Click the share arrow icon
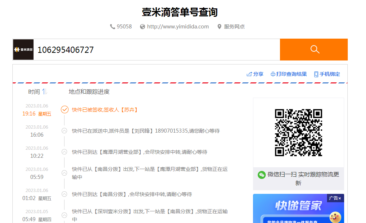Screen dimensions: 366x223 pos(249,74)
